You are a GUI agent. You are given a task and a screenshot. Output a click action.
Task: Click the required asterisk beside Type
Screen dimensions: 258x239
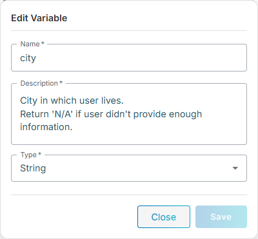pos(39,154)
